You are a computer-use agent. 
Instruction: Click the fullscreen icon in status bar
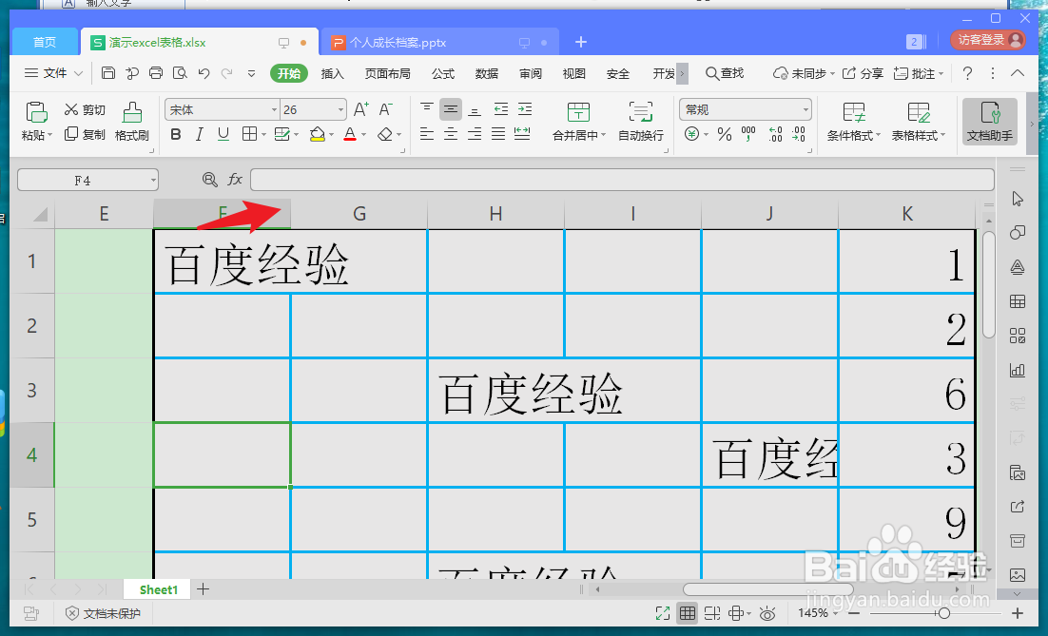coord(662,612)
